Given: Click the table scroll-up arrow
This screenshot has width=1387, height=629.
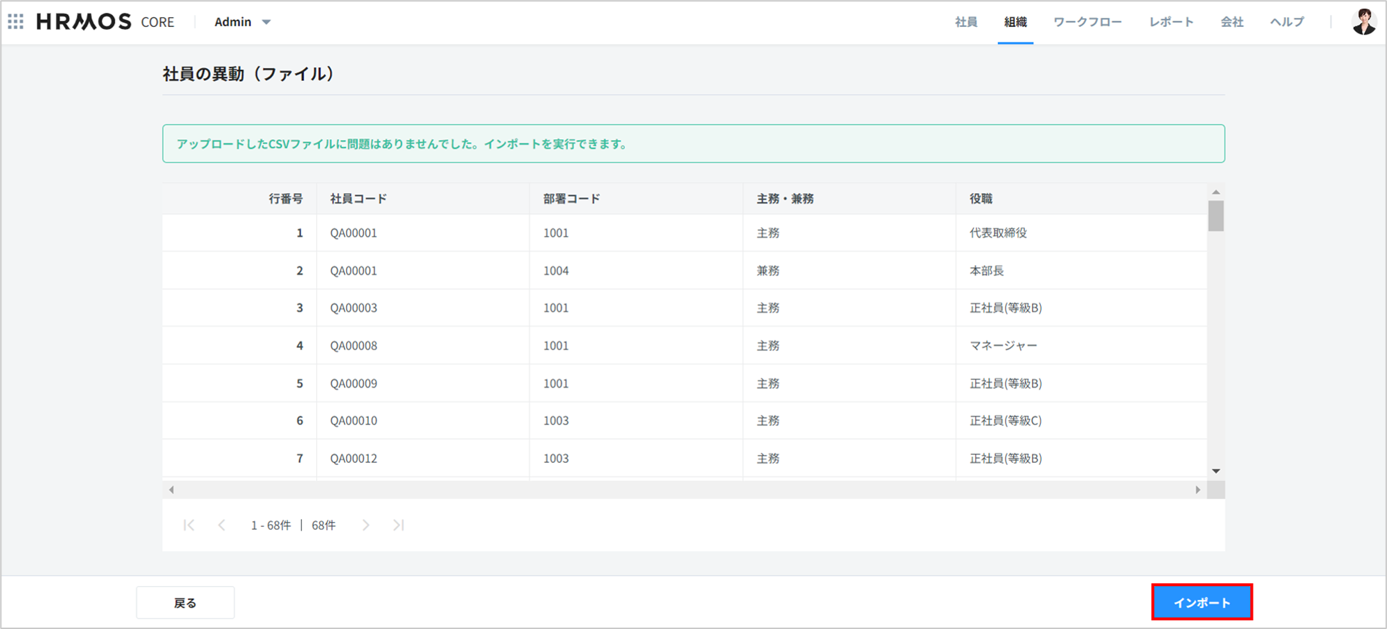Looking at the screenshot, I should point(1216,192).
